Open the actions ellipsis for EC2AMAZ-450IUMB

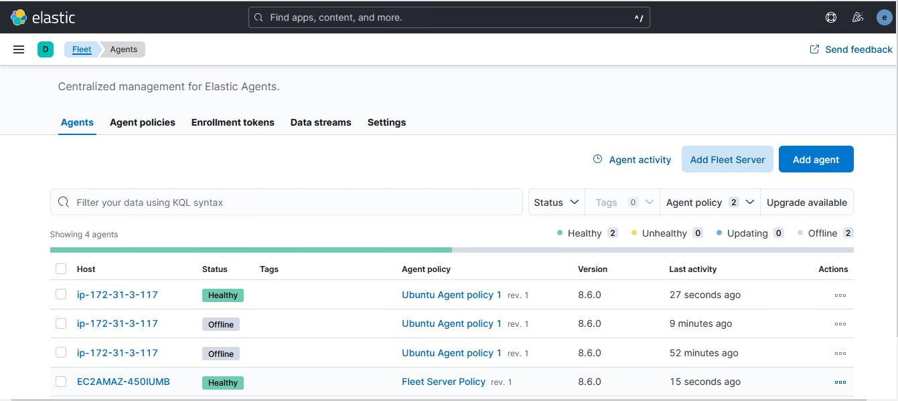click(x=840, y=382)
